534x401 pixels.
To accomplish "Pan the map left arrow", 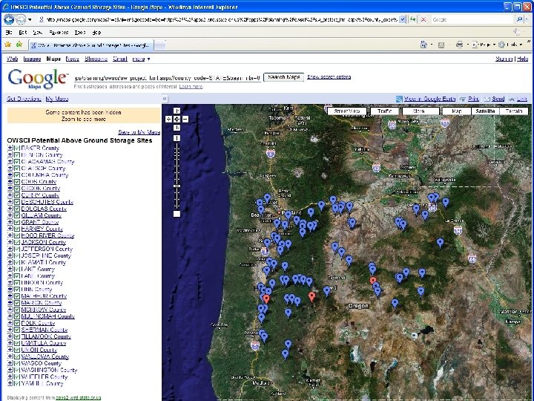I will (168, 119).
